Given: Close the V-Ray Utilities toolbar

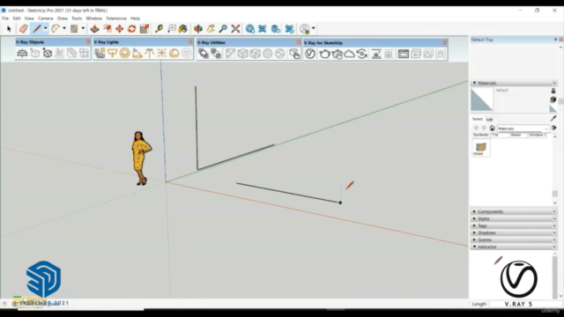Looking at the screenshot, I should pos(298,42).
